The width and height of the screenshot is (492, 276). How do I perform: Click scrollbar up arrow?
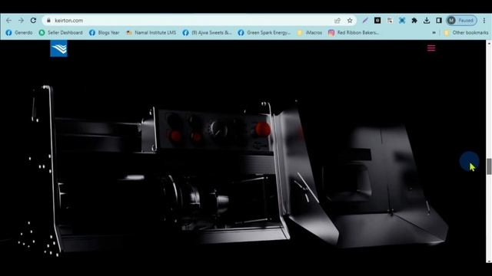[489, 43]
